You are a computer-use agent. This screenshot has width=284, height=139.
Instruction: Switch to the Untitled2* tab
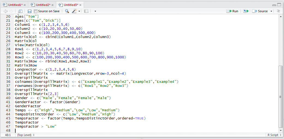tap(43, 5)
